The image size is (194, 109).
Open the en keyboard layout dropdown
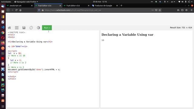[x=173, y=2]
